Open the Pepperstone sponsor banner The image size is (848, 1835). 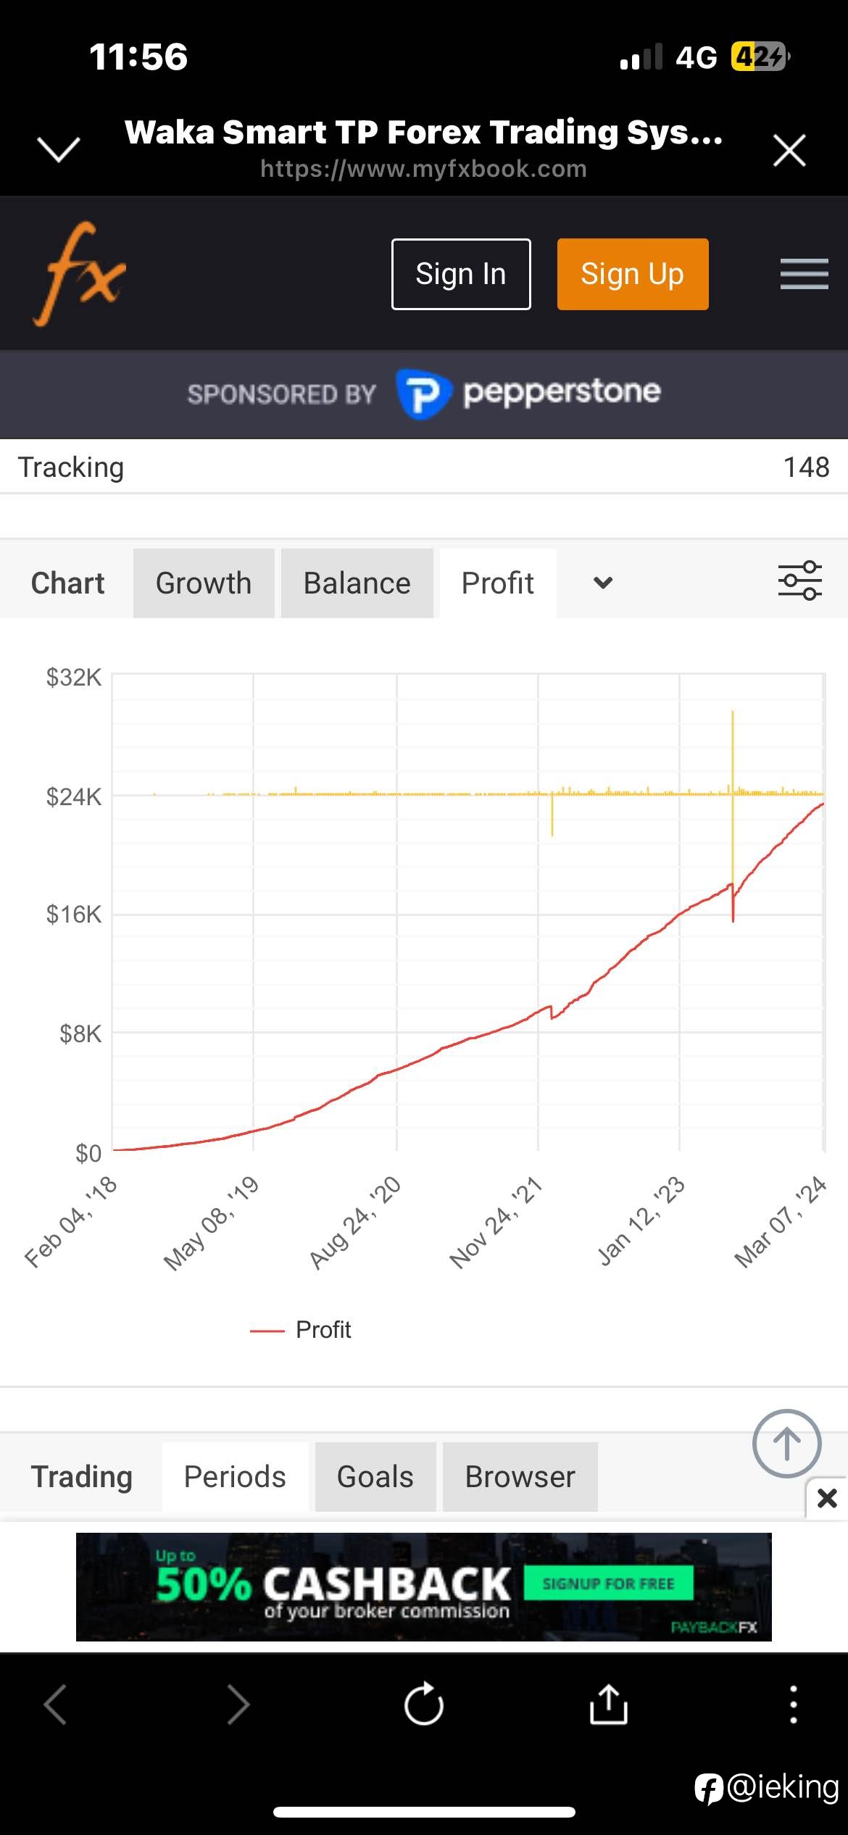424,394
